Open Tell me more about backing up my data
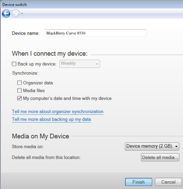Screen dimensions: 183x189 (52, 119)
